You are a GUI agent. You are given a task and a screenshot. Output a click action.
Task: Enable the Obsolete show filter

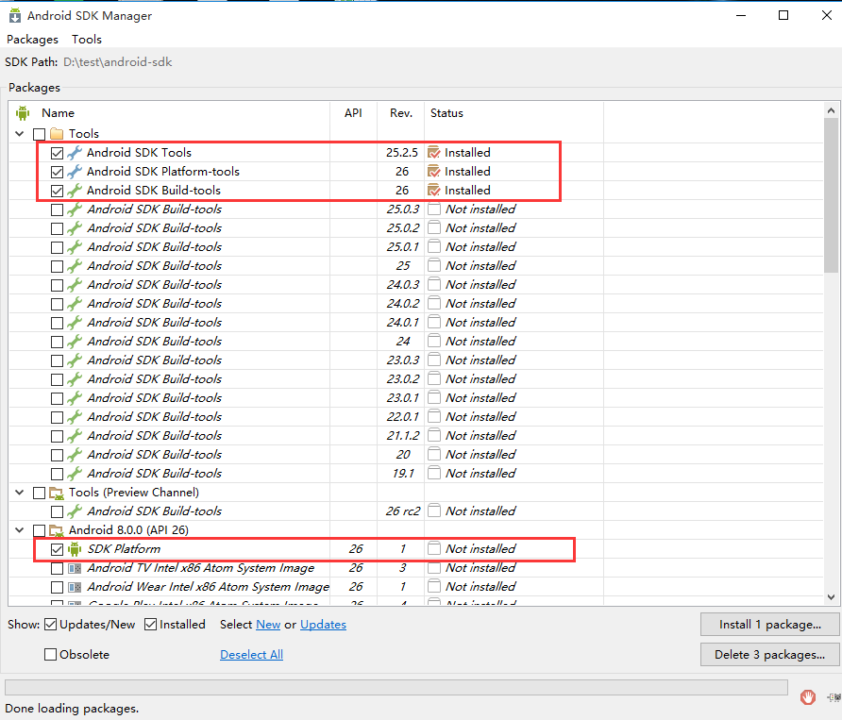50,655
